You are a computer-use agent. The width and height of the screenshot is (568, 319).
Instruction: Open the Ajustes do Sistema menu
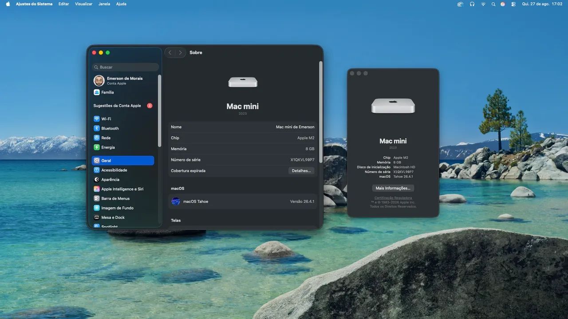34,4
